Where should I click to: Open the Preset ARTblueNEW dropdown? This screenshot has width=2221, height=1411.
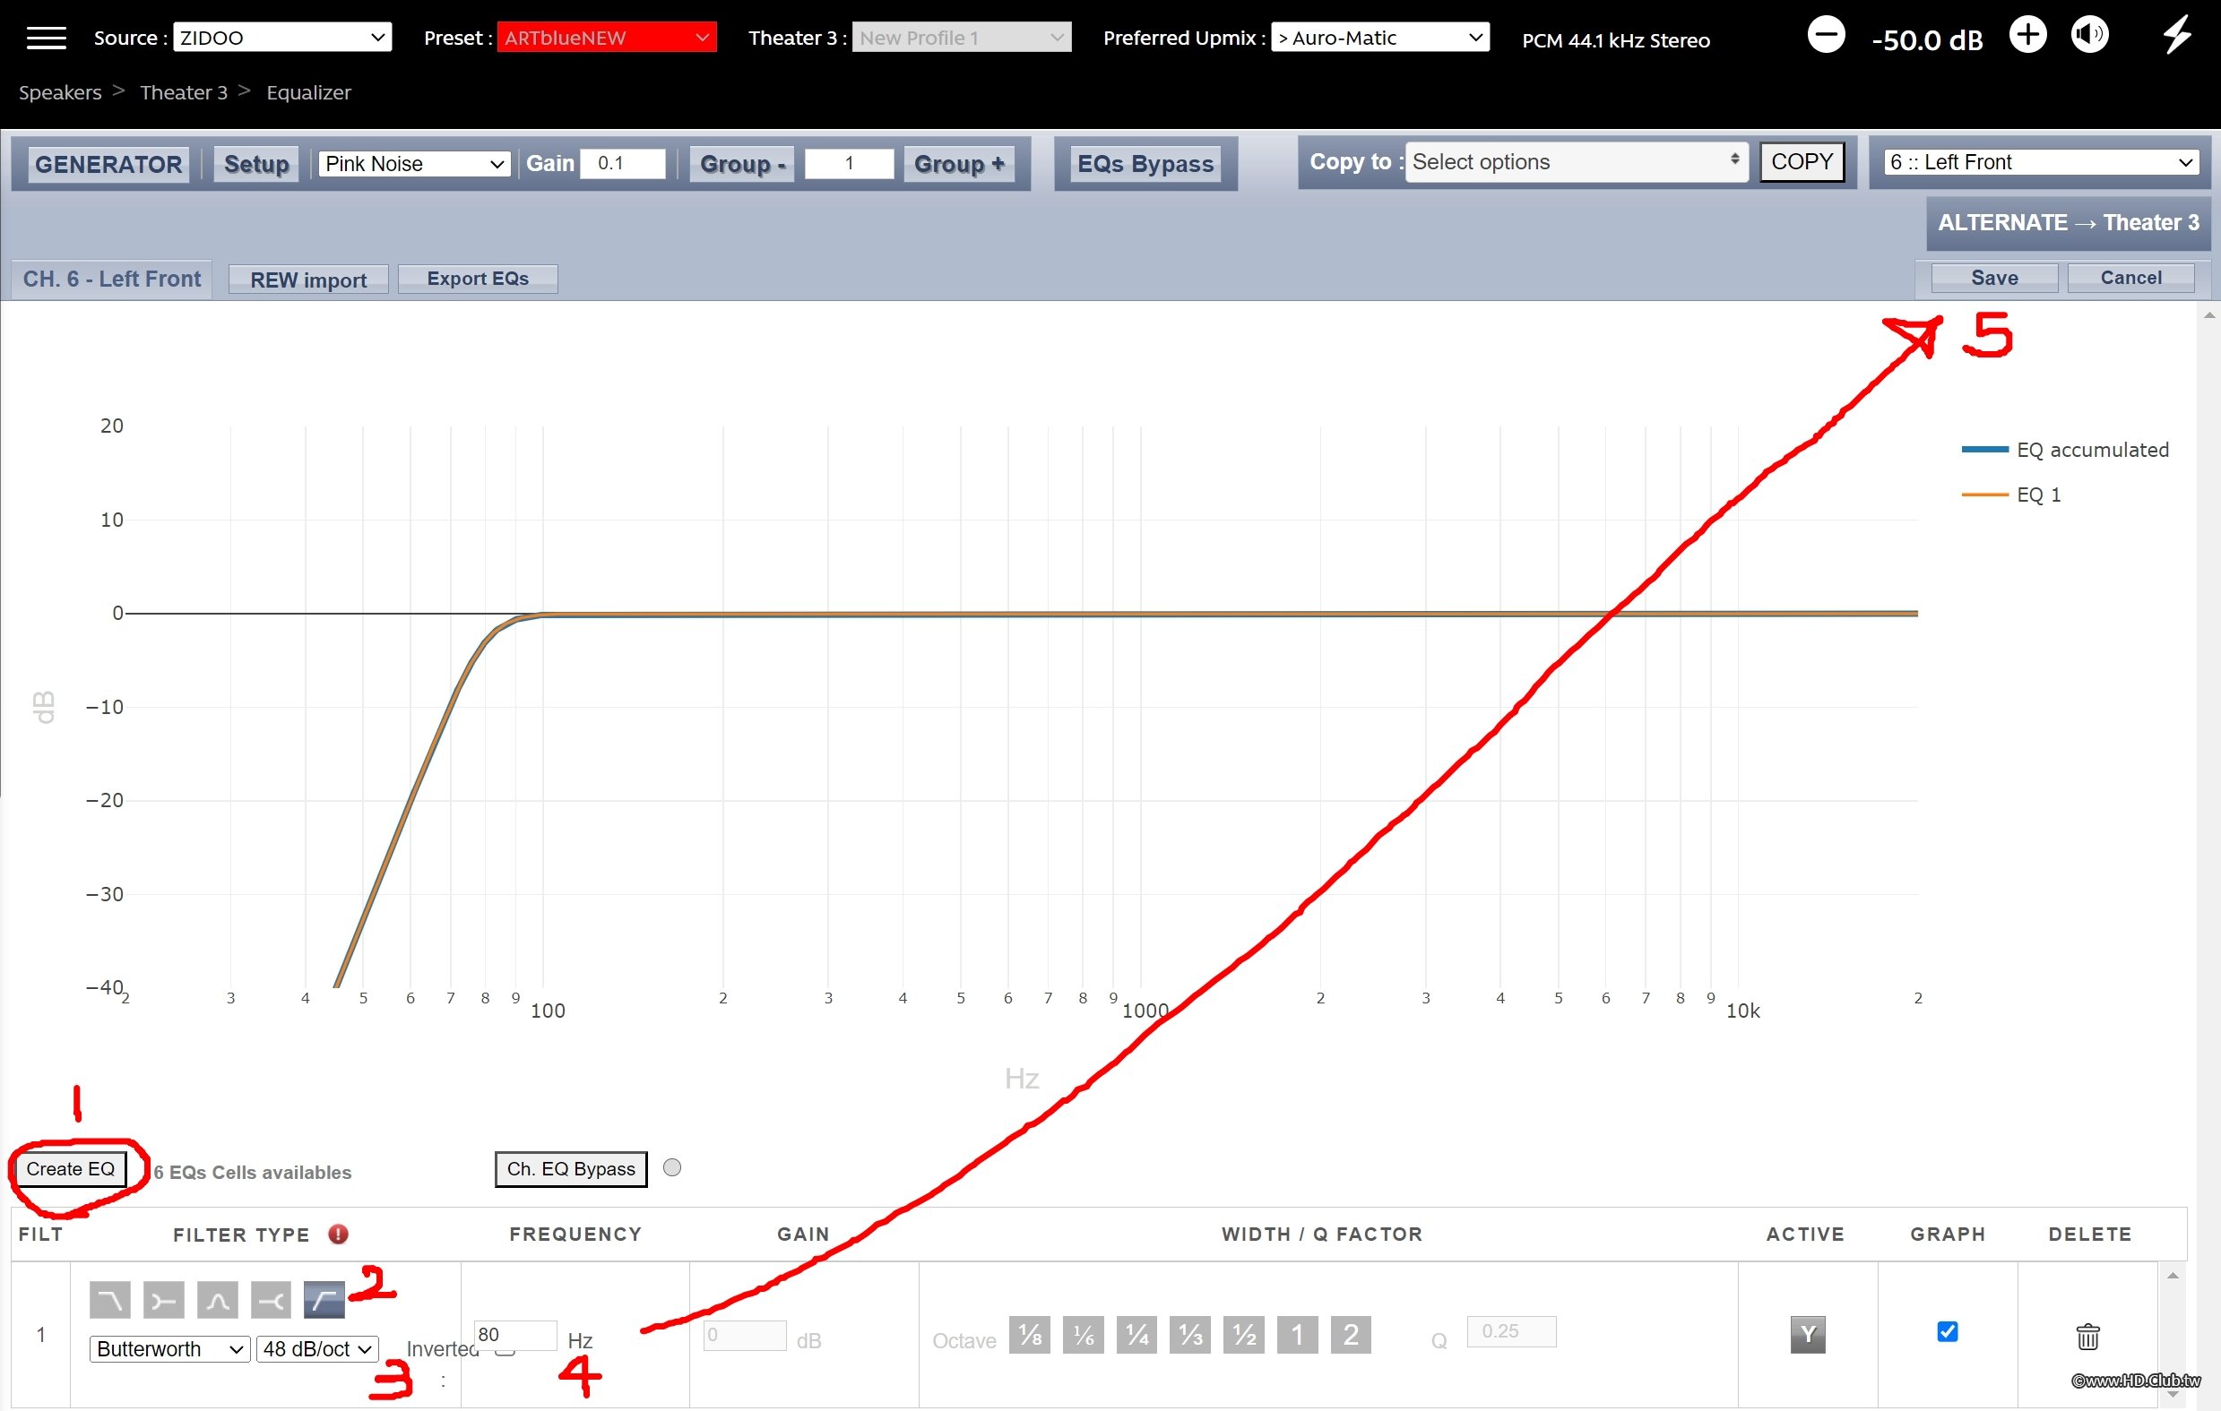(x=607, y=38)
